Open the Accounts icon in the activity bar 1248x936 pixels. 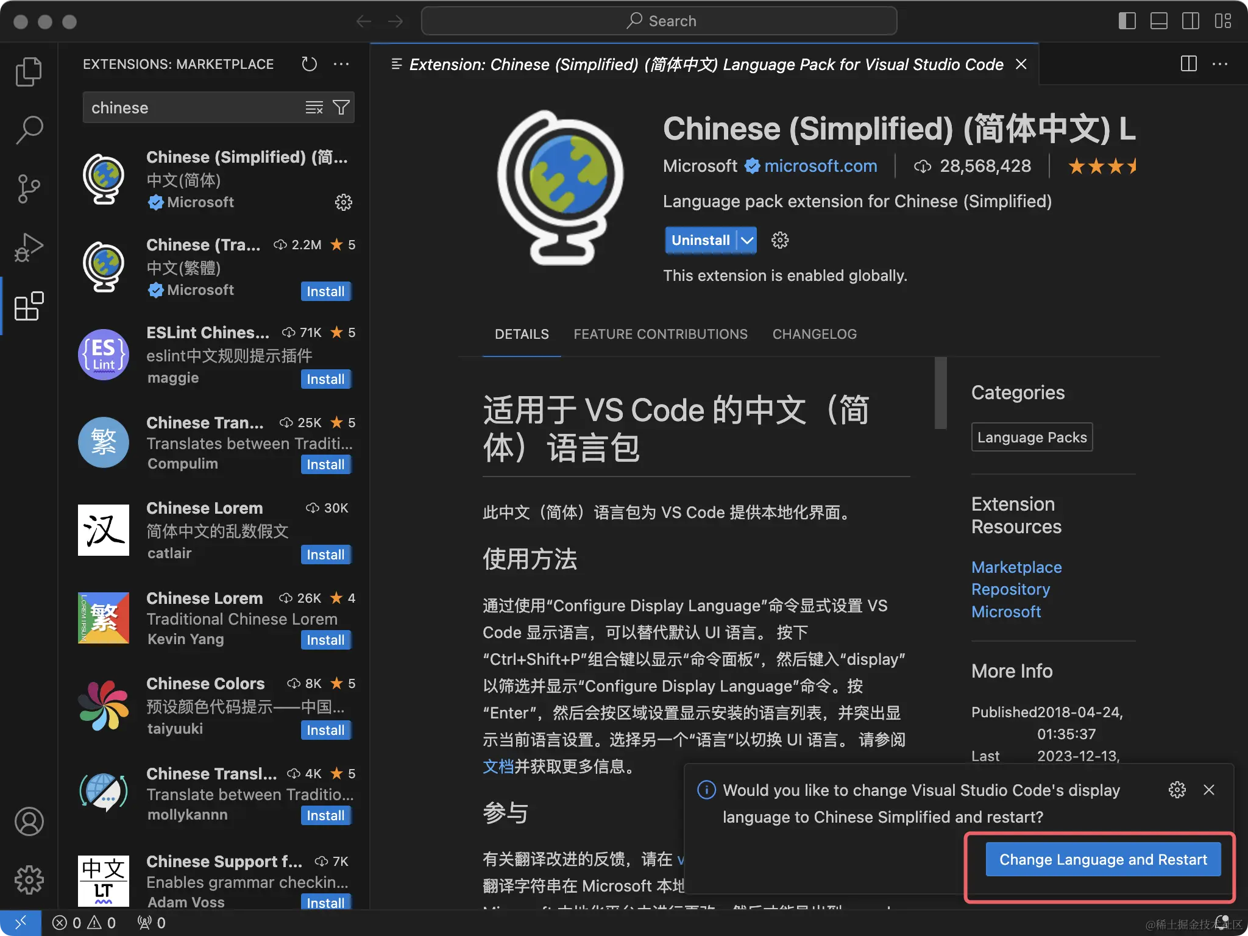click(28, 821)
